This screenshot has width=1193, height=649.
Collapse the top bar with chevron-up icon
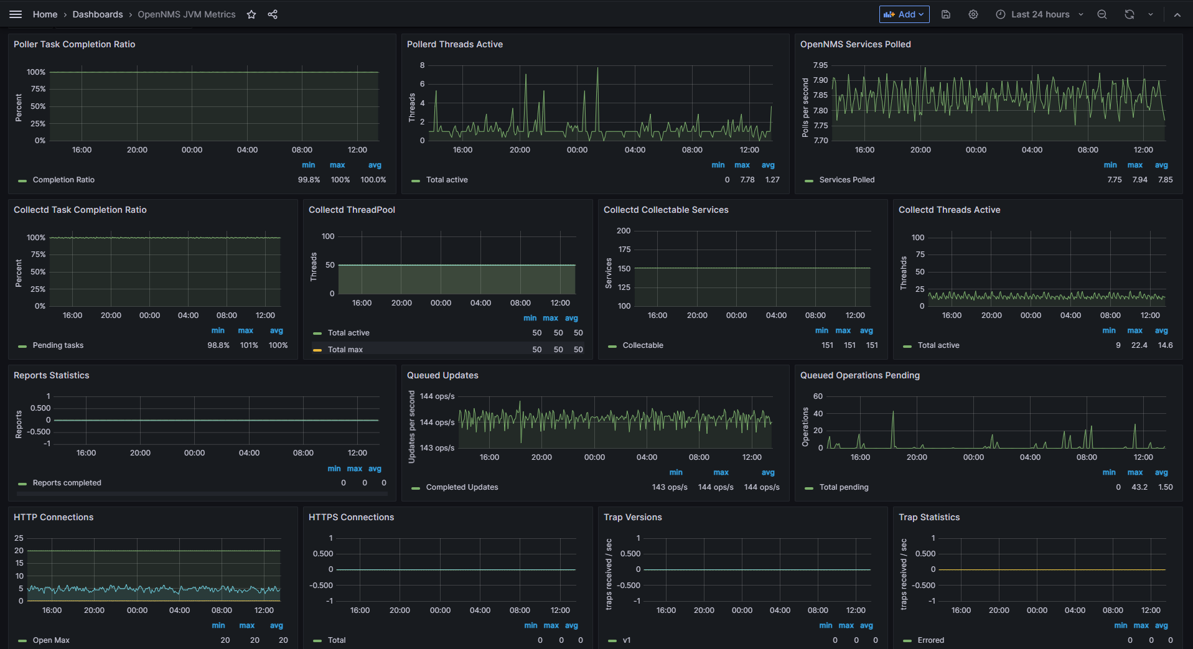1177,14
